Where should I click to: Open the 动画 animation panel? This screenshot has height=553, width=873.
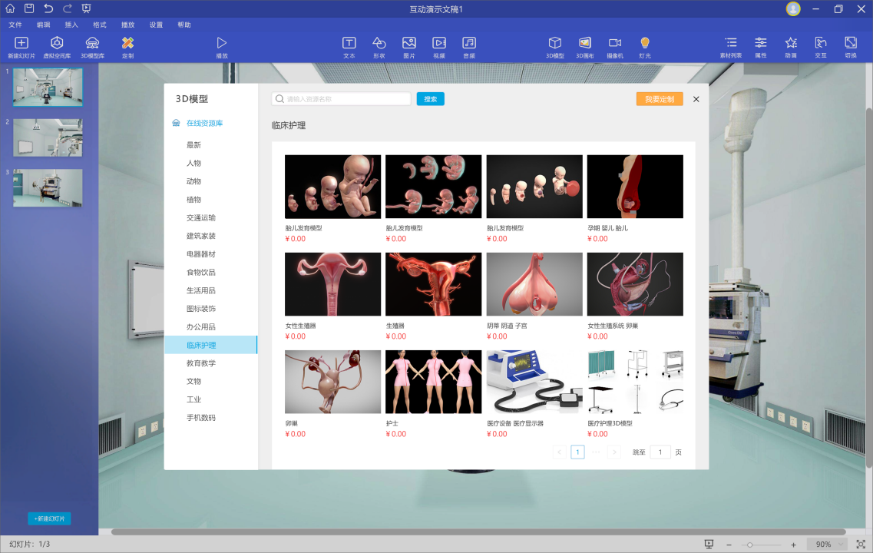pyautogui.click(x=790, y=47)
